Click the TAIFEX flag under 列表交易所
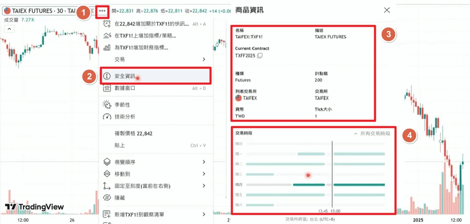 pyautogui.click(x=238, y=98)
